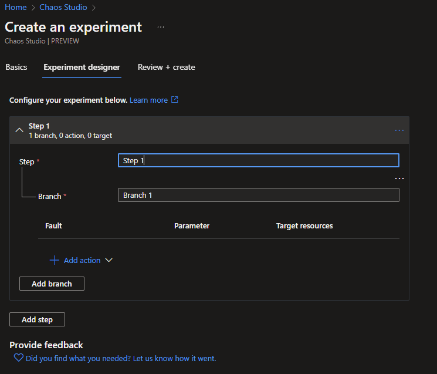437x374 pixels.
Task: Click the plus icon for Add action
Action: click(55, 260)
